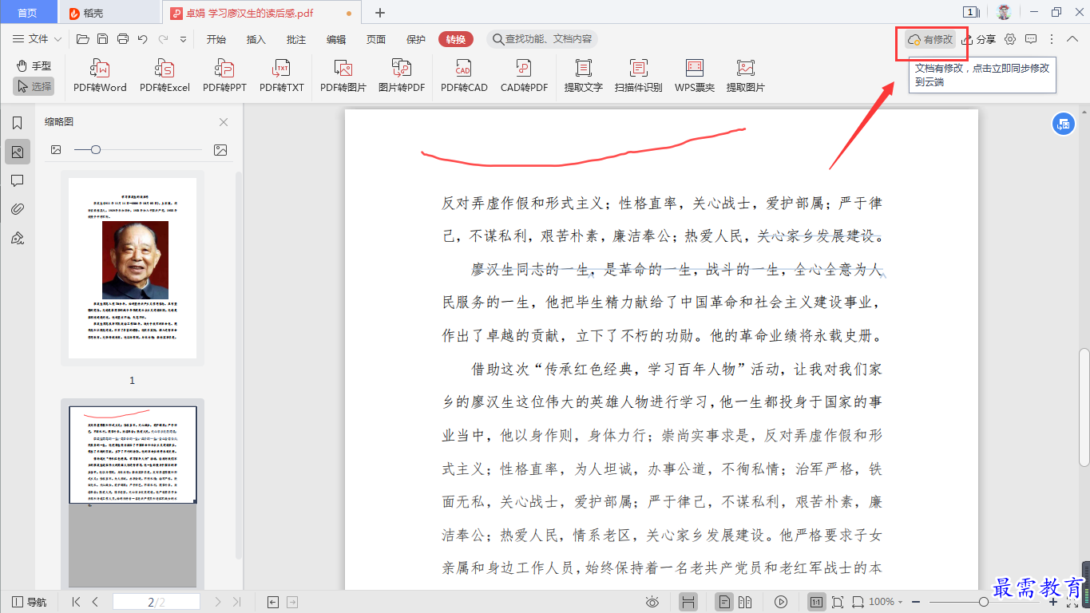Toggle eye protection mode in status bar
The width and height of the screenshot is (1090, 613).
[x=652, y=602]
